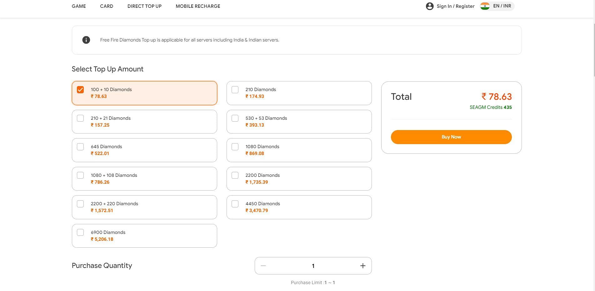This screenshot has height=291, width=595.
Task: Check the 645 Diamonds checkbox
Action: tap(80, 147)
